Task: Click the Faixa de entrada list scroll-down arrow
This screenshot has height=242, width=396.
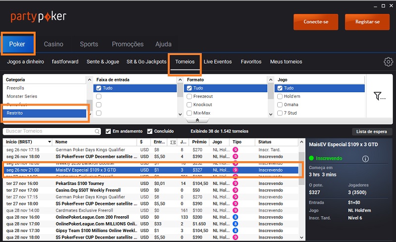Action: pyautogui.click(x=180, y=115)
